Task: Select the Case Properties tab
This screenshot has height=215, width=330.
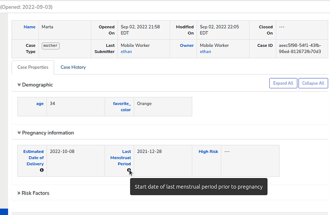Action: [x=33, y=67]
